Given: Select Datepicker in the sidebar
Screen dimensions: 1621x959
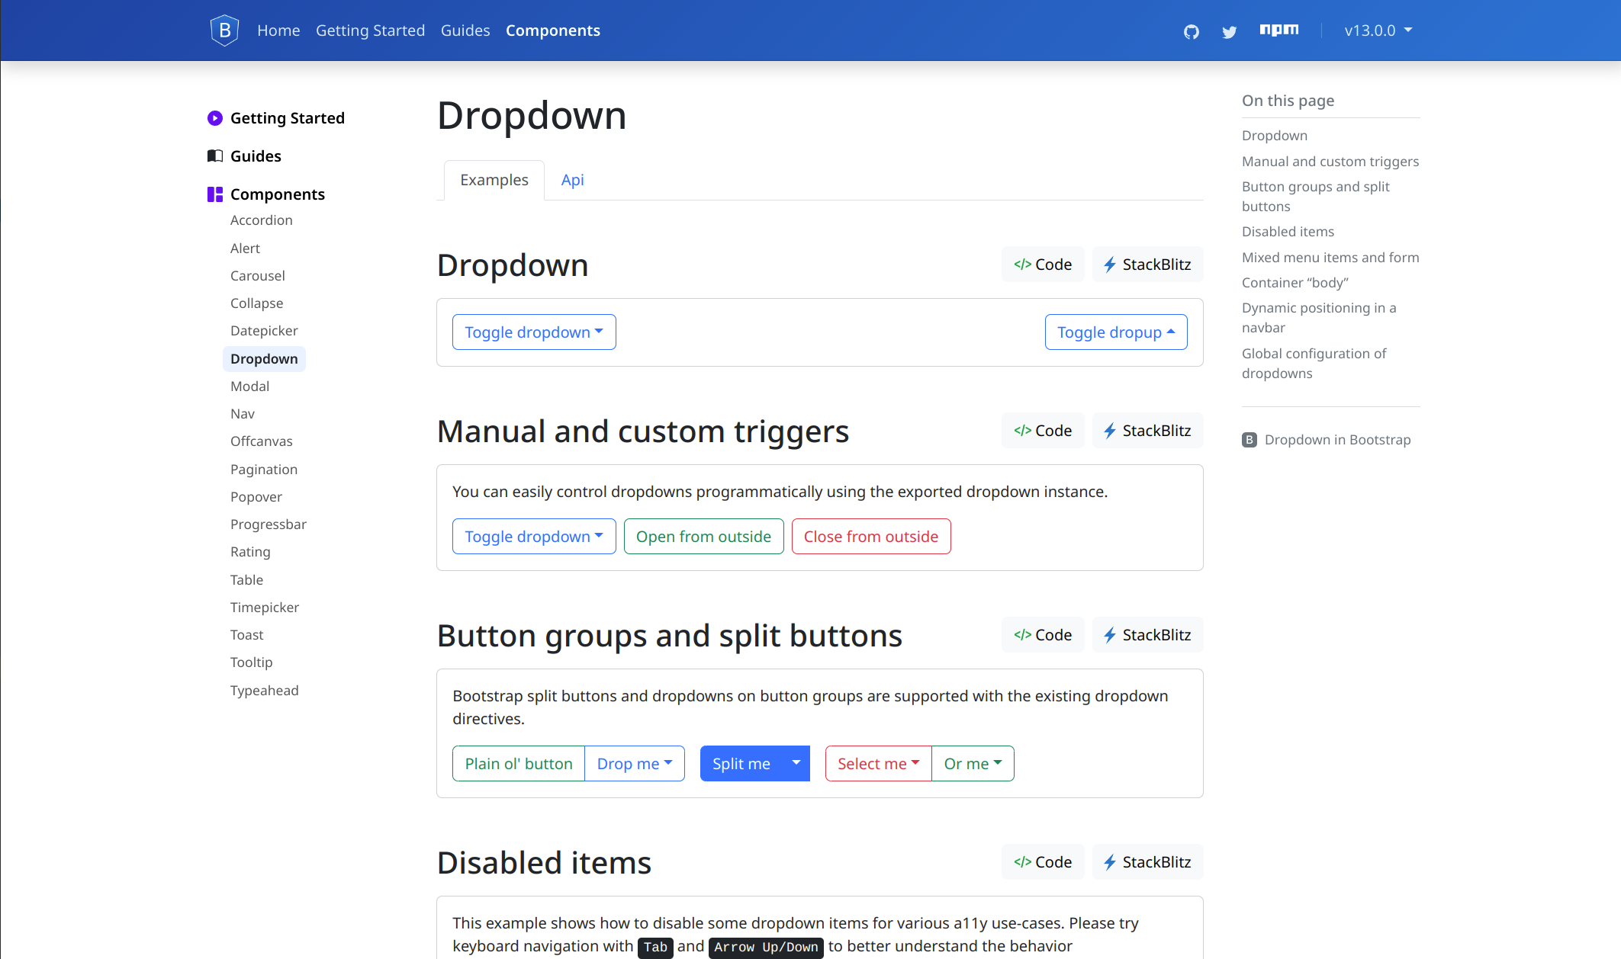Looking at the screenshot, I should coord(264,330).
